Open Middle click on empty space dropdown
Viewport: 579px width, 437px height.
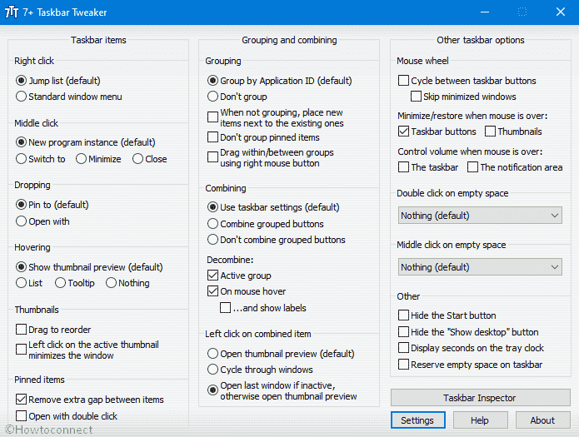tap(480, 267)
